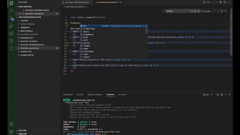The width and height of the screenshot is (240, 135).
Task: Toggle Use Regular Expression in find widget
Action: (198, 11)
